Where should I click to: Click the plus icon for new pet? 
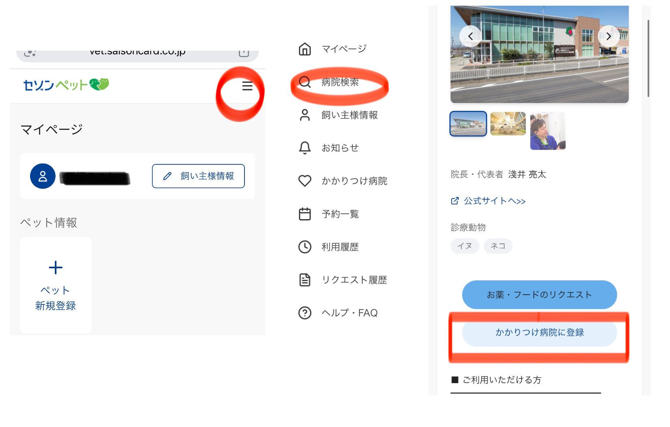pyautogui.click(x=56, y=267)
